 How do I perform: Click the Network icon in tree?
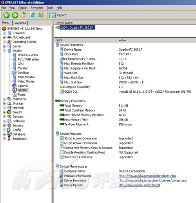9,108
